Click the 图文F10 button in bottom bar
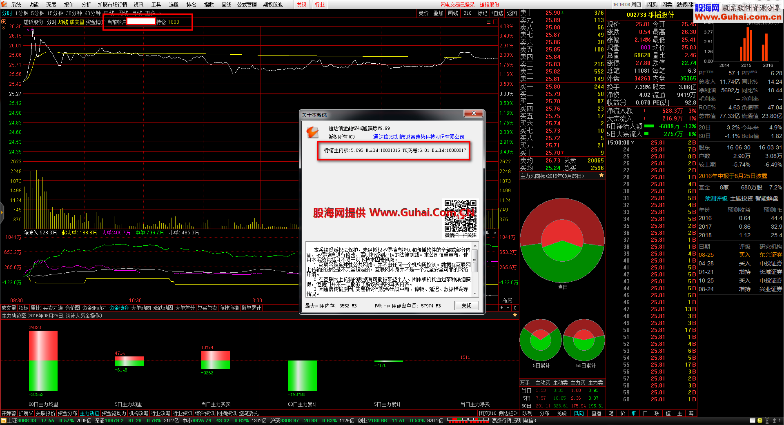This screenshot has width=784, height=425. pyautogui.click(x=488, y=413)
